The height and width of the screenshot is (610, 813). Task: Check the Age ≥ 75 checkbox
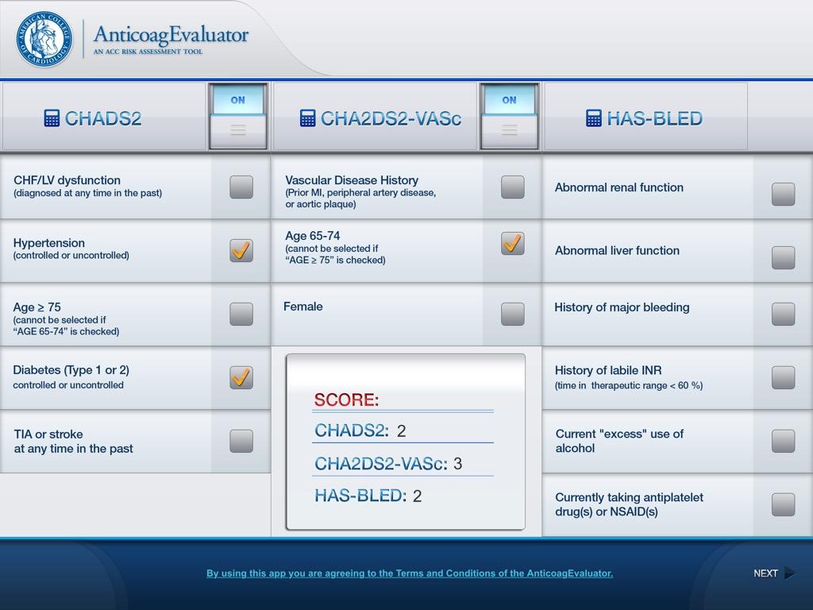point(241,314)
